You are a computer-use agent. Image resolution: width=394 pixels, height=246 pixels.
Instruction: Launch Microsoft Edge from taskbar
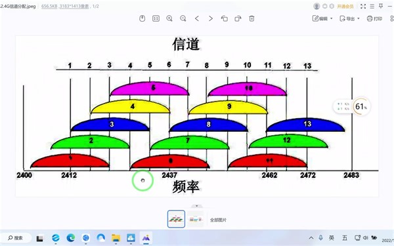pyautogui.click(x=71, y=237)
